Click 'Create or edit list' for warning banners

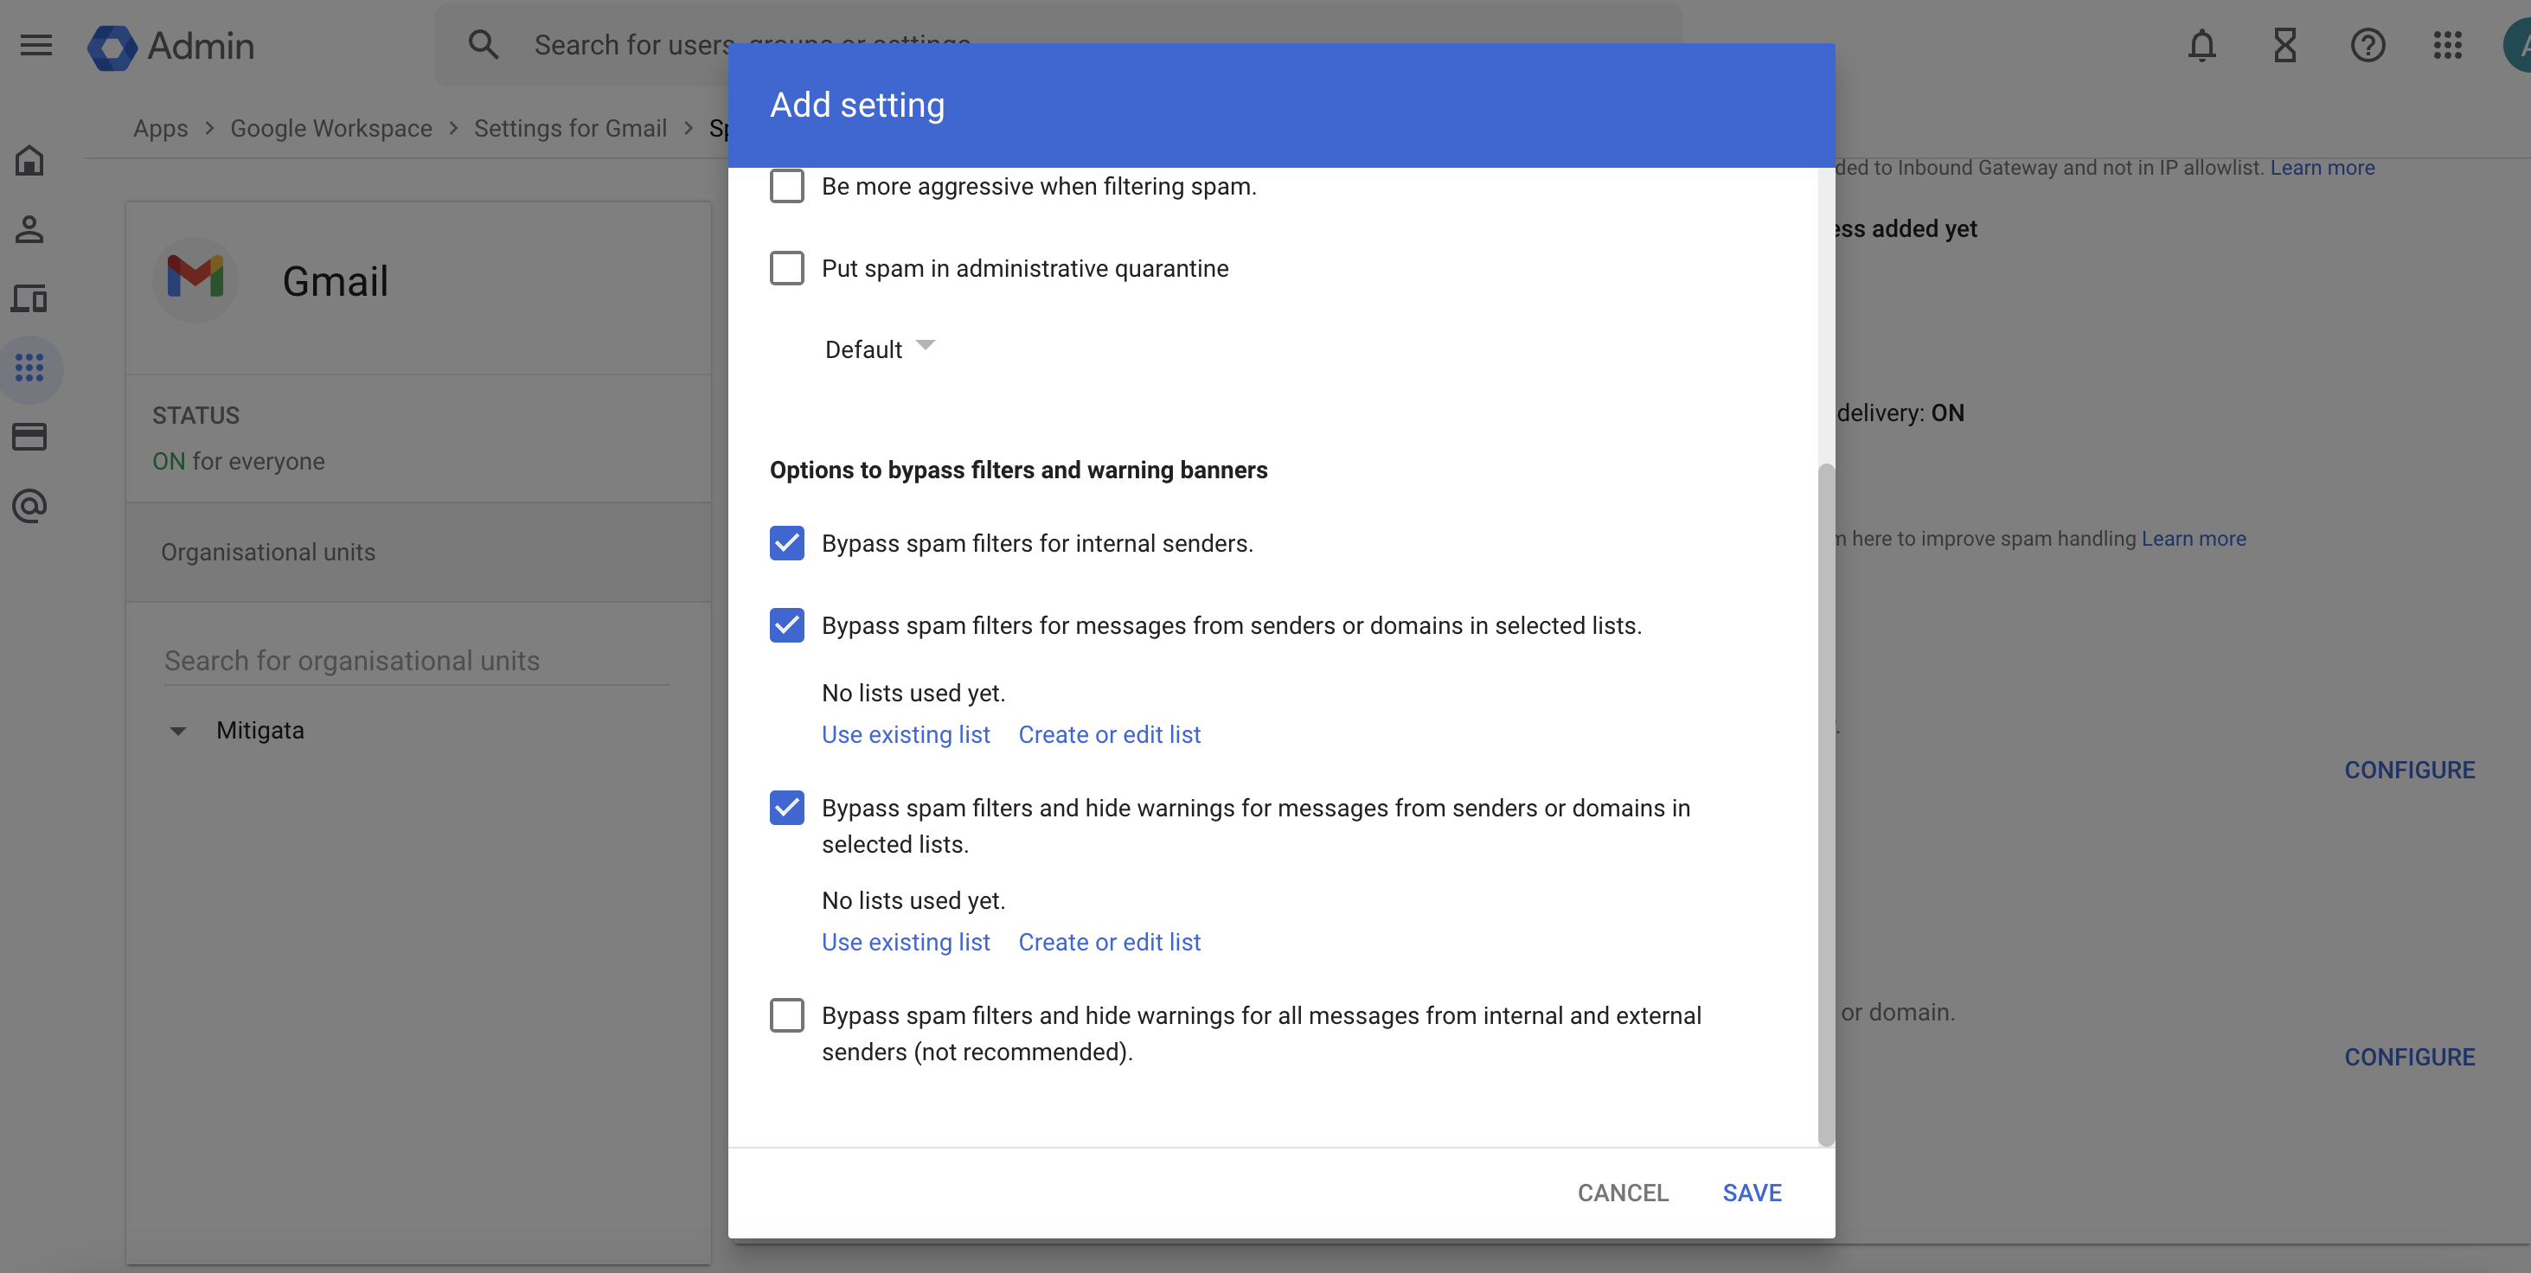tap(1109, 940)
